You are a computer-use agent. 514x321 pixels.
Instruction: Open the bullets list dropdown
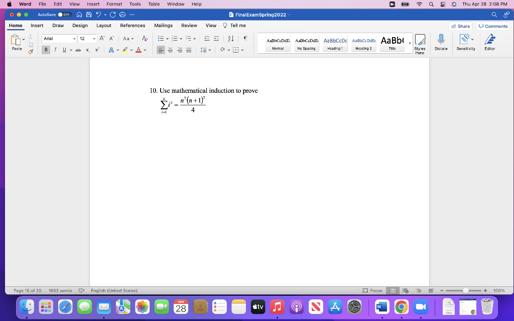166,39
